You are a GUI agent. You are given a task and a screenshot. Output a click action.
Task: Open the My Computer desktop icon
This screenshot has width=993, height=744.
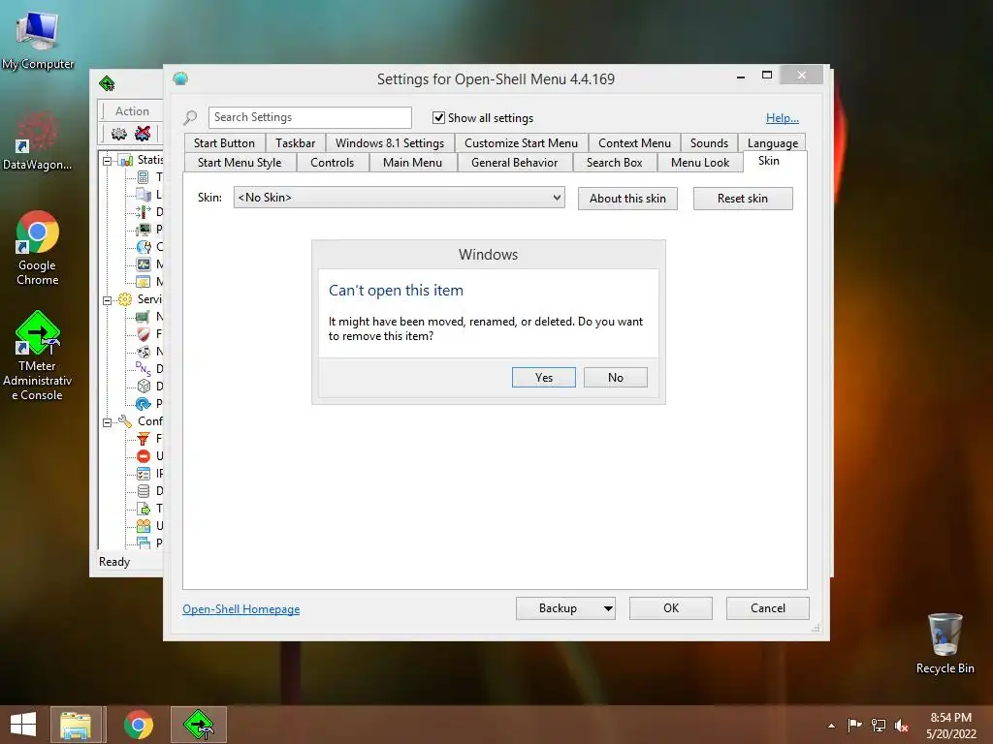point(38,39)
